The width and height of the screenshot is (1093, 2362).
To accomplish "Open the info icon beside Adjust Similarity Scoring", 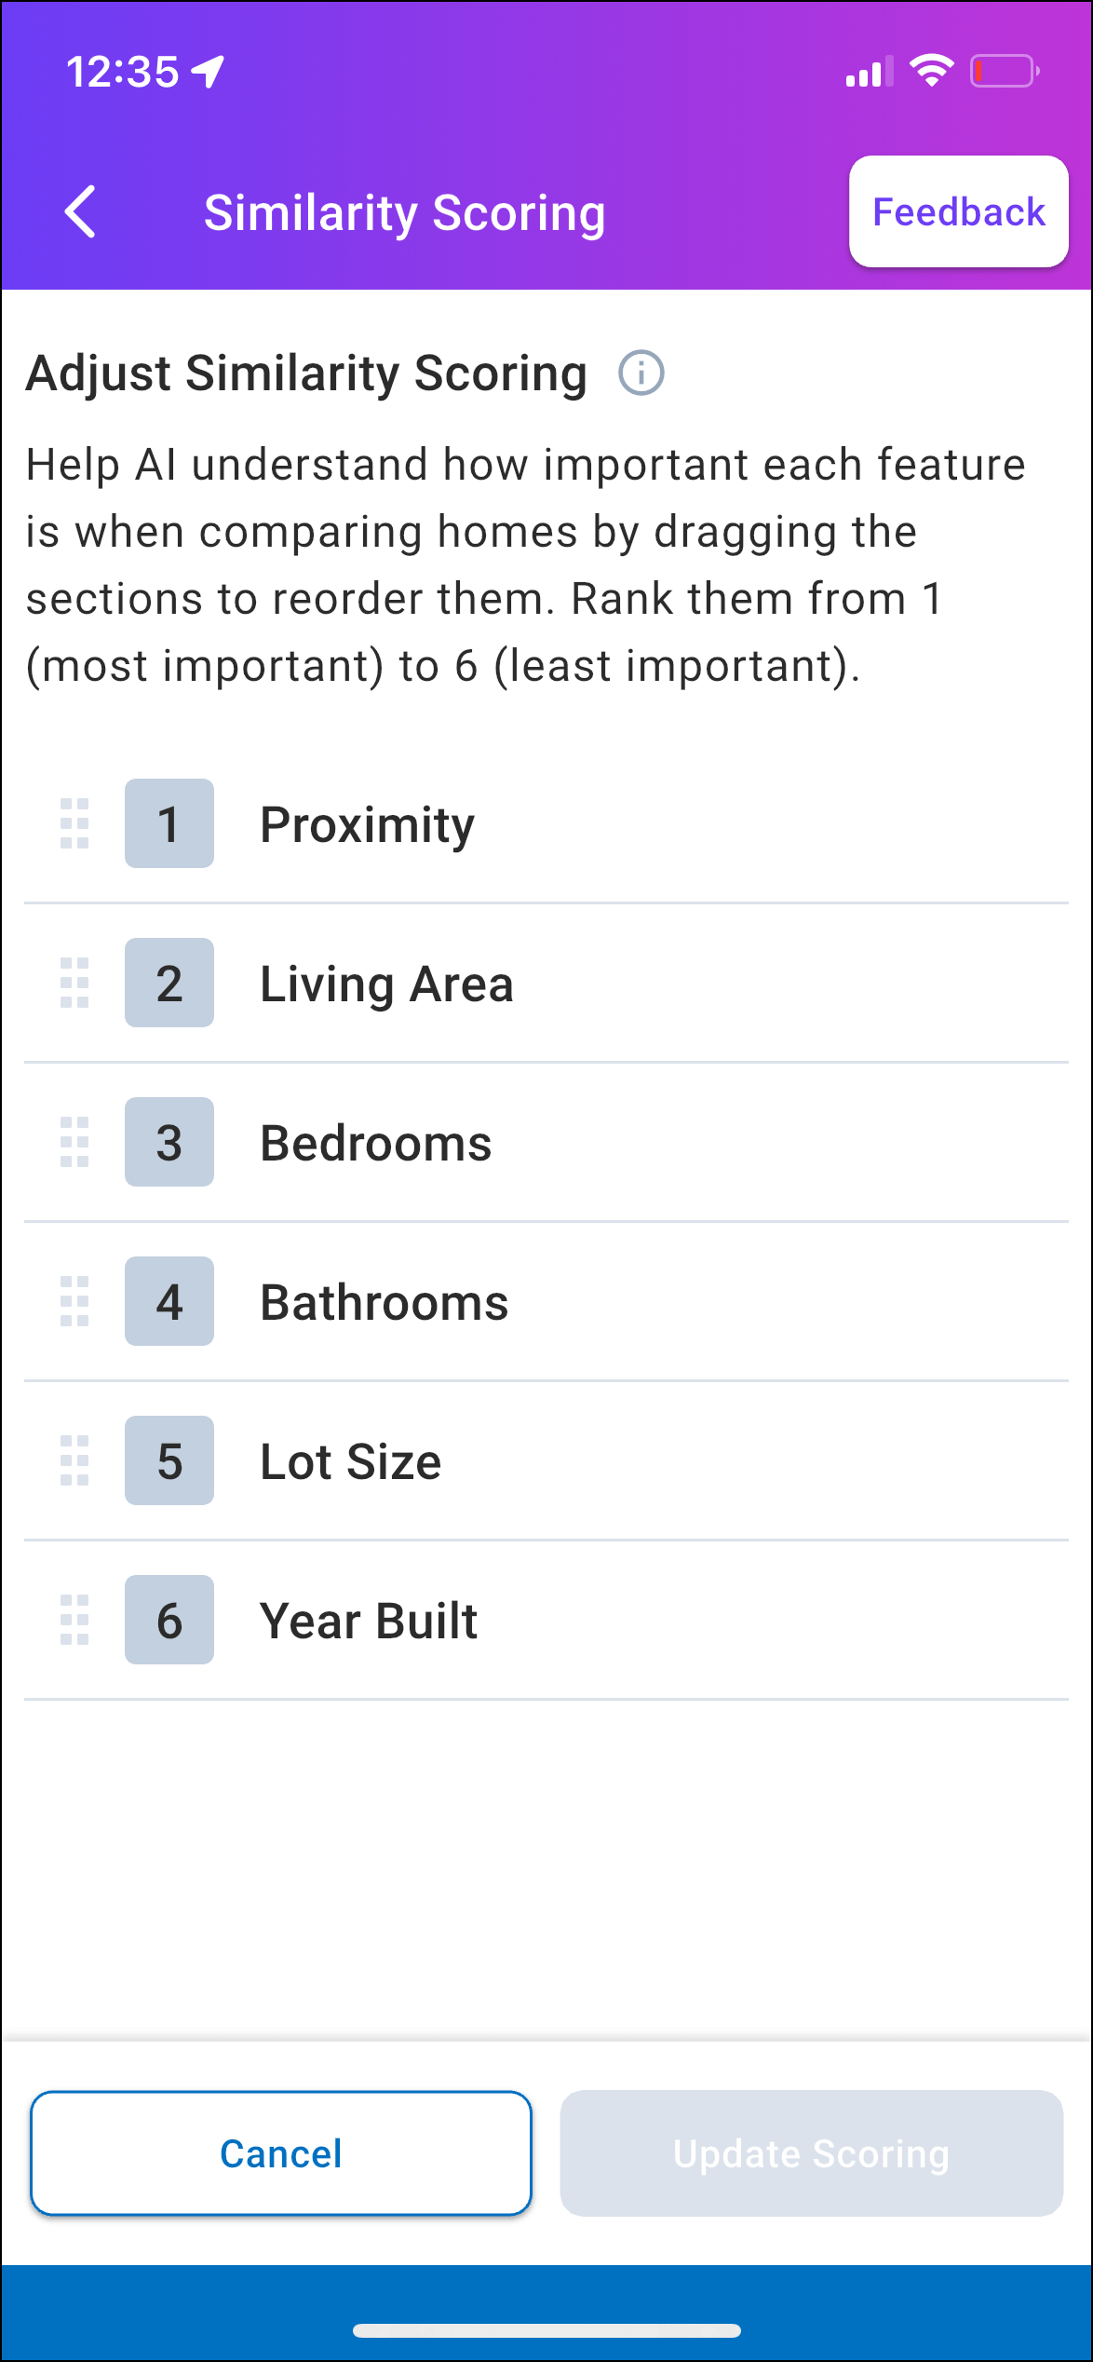I will coord(641,373).
